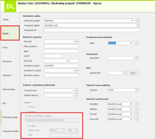The width and height of the screenshot is (155, 139).
Task: Expand the Činnosť dropdown
Action: pos(137,114)
